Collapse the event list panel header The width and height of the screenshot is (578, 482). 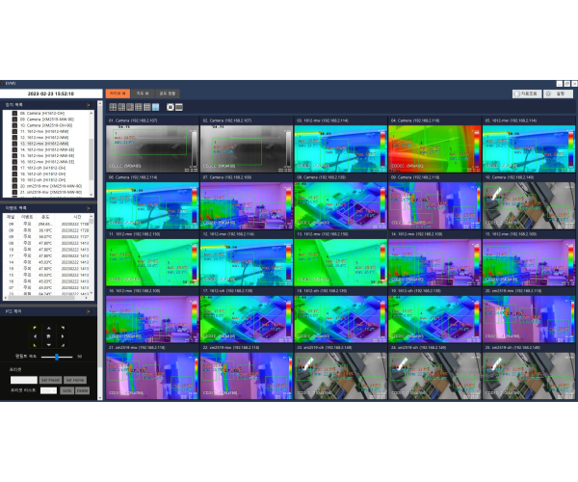pyautogui.click(x=89, y=208)
